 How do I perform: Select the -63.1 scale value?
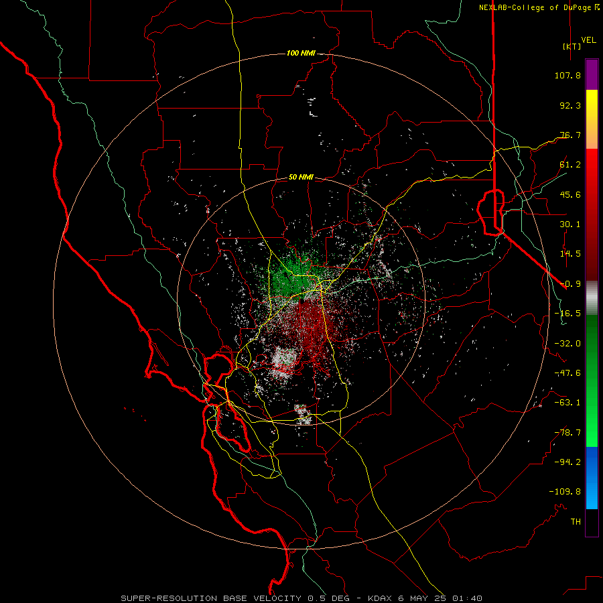tap(567, 403)
